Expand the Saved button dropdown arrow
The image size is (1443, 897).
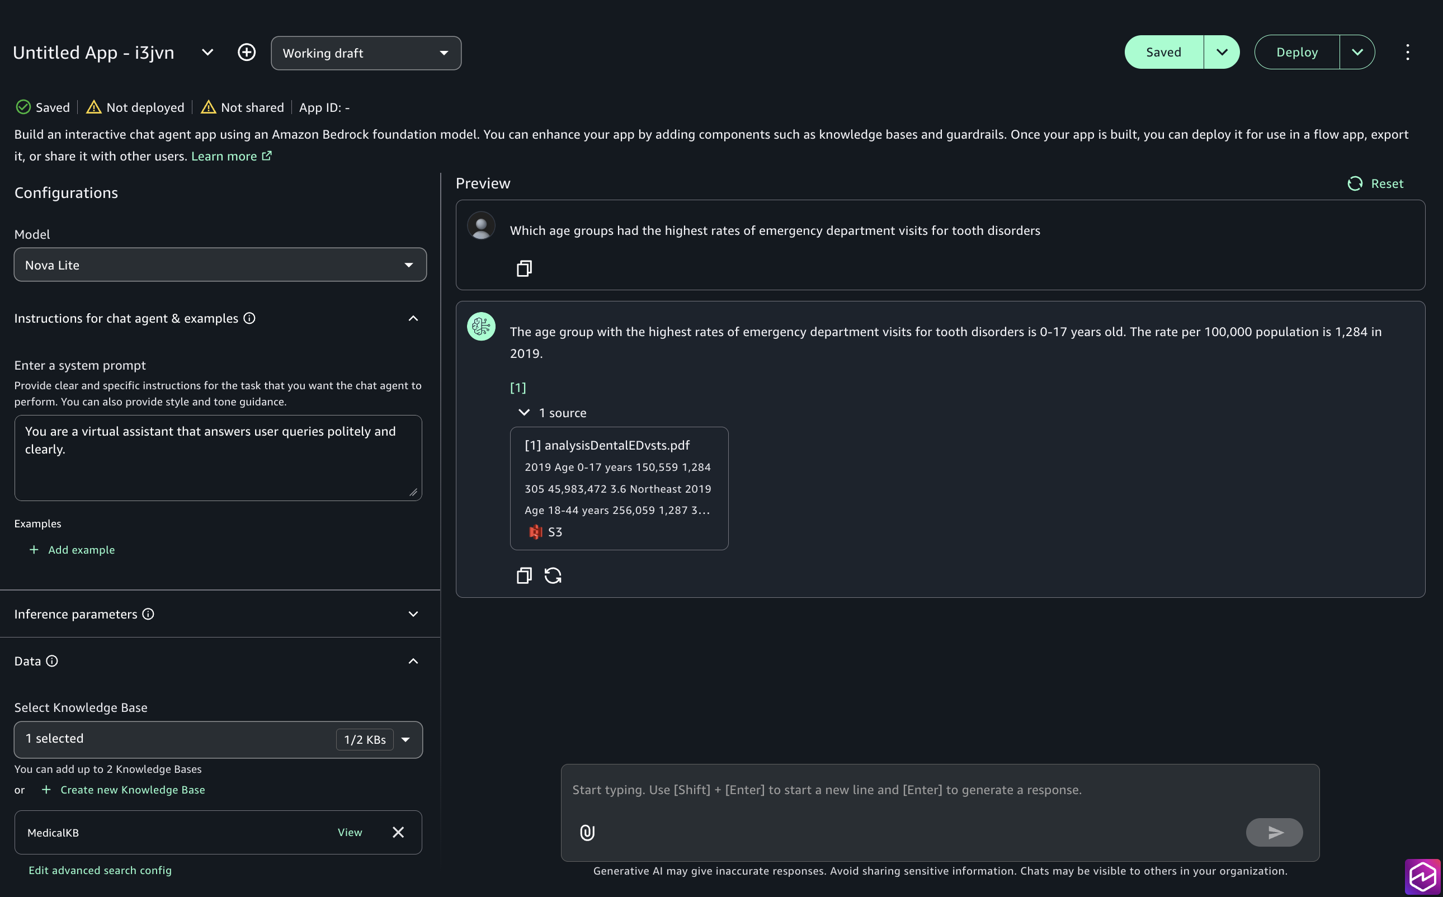pos(1222,52)
